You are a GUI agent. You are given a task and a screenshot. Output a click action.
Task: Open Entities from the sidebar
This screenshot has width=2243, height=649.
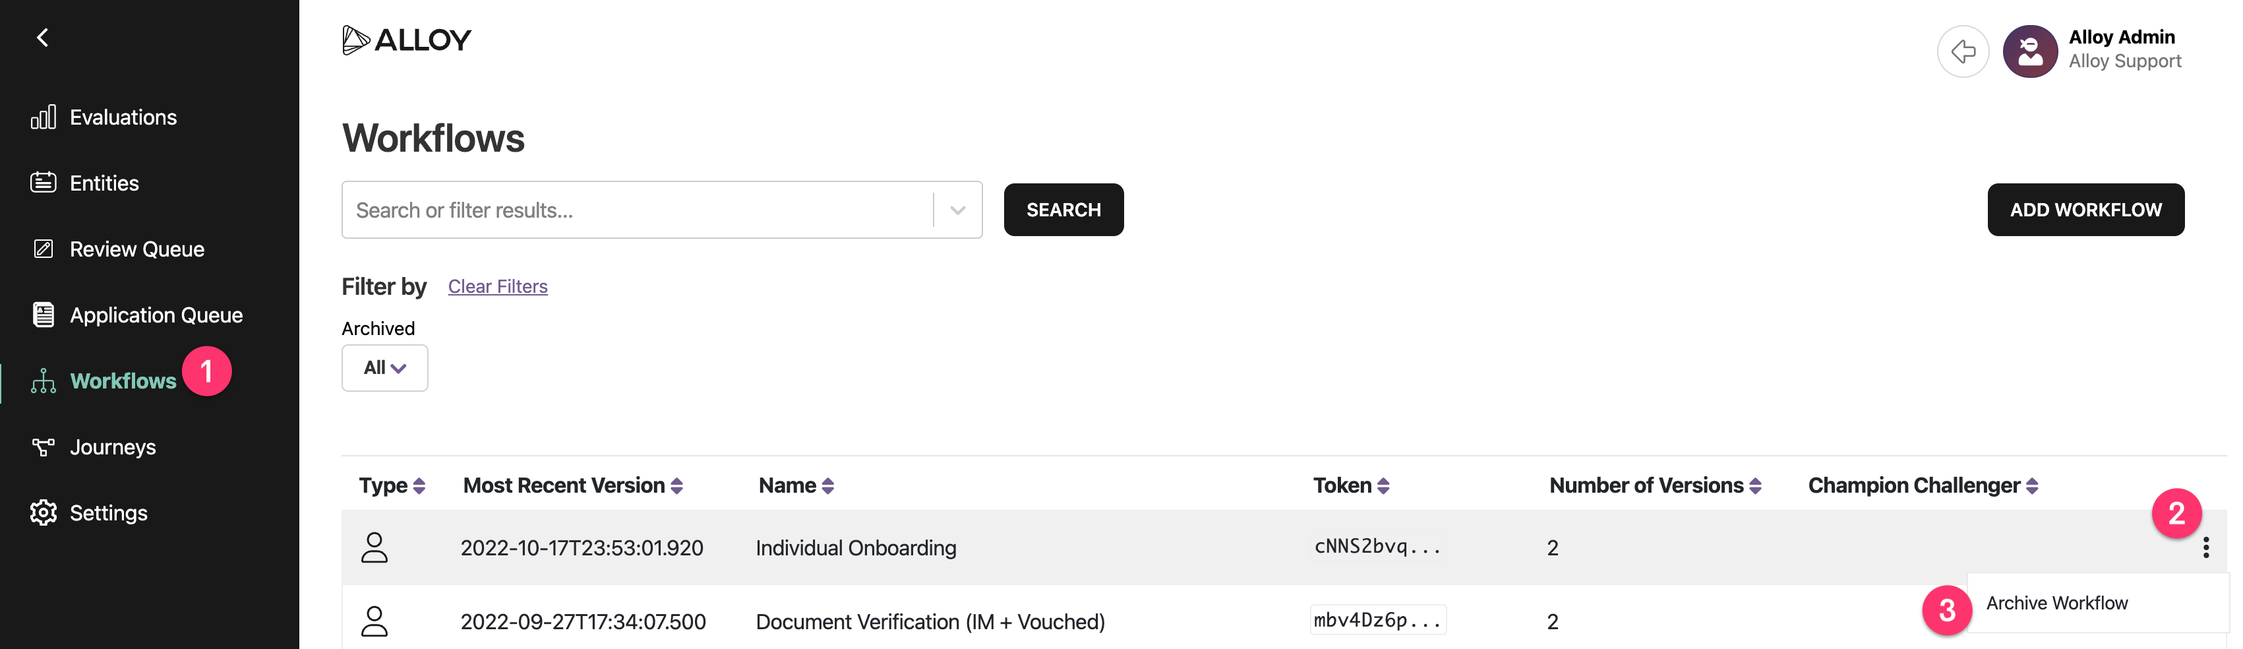[84, 183]
